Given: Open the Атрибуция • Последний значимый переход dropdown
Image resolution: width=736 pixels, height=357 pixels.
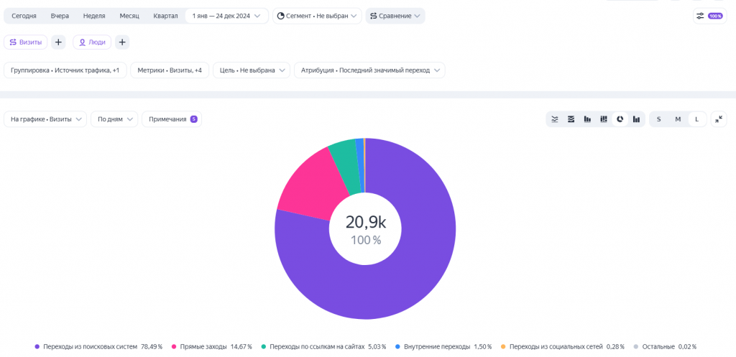Looking at the screenshot, I should pos(369,70).
